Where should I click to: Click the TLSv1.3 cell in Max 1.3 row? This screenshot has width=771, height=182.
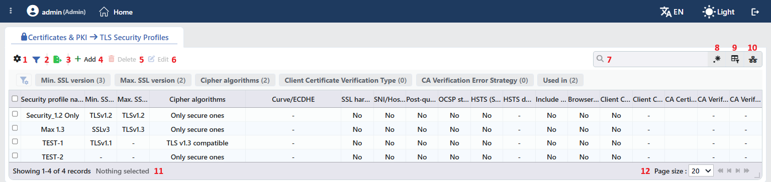tap(133, 129)
